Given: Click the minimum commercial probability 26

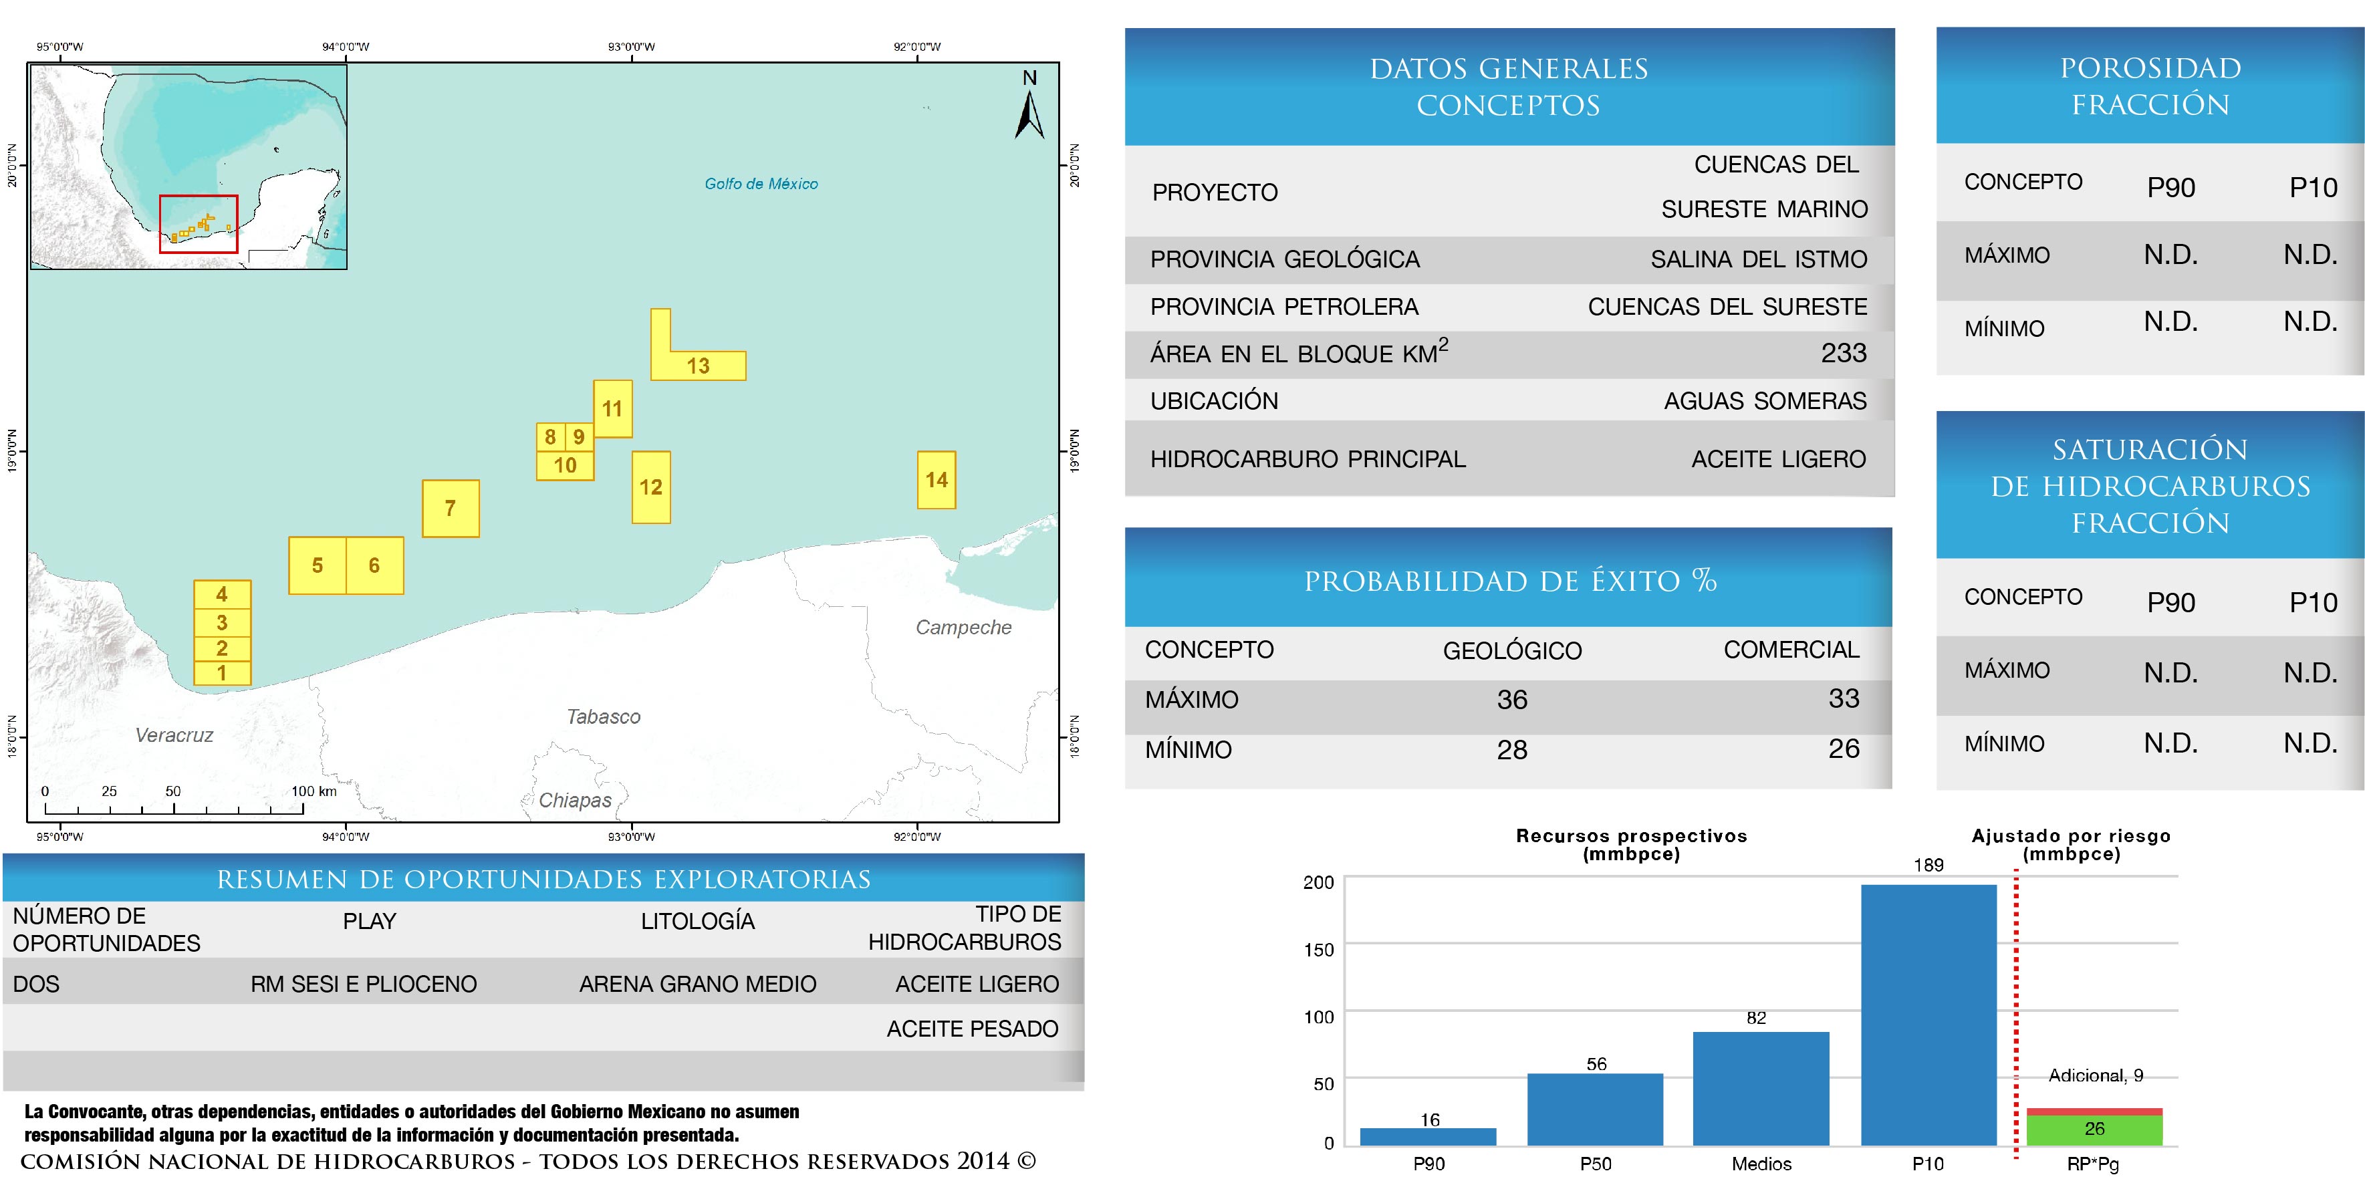Looking at the screenshot, I should pos(1844,749).
